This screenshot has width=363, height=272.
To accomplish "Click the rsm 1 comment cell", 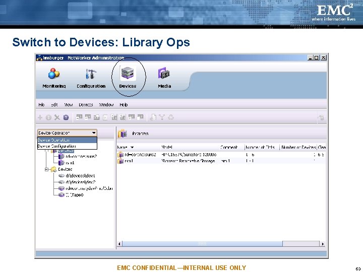I will point(225,161).
